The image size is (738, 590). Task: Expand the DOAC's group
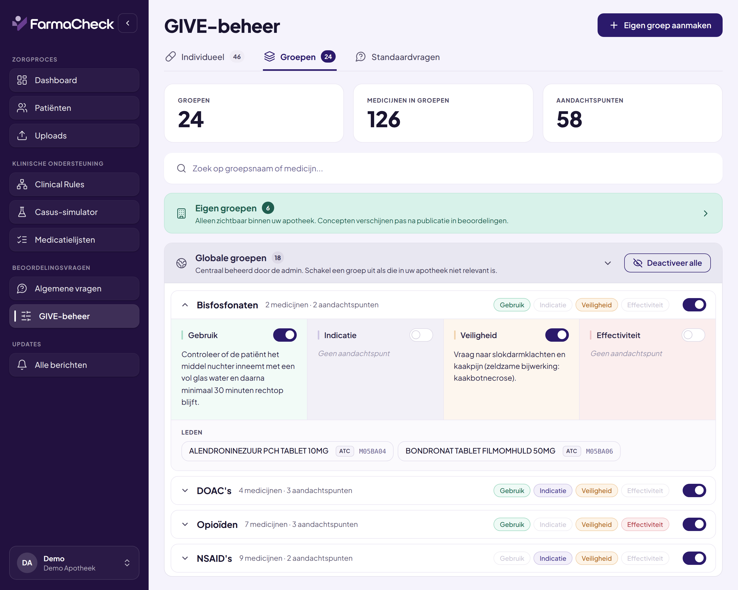(185, 490)
